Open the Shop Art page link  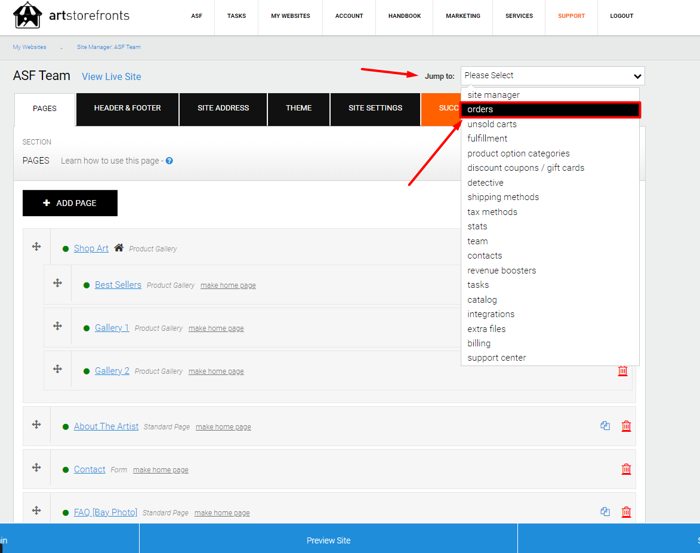coord(91,248)
